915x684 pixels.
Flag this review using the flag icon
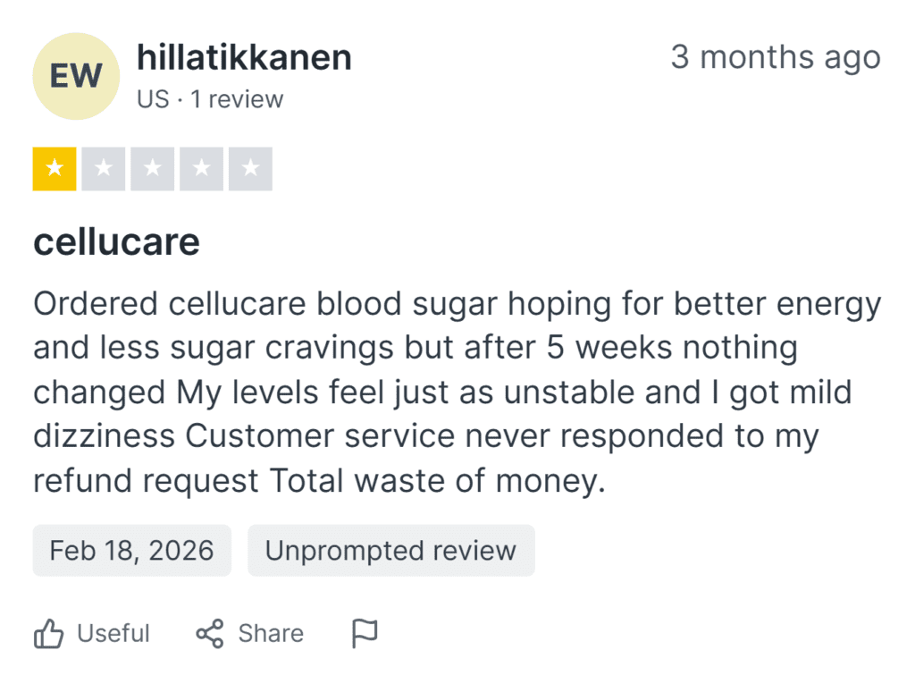coord(365,634)
